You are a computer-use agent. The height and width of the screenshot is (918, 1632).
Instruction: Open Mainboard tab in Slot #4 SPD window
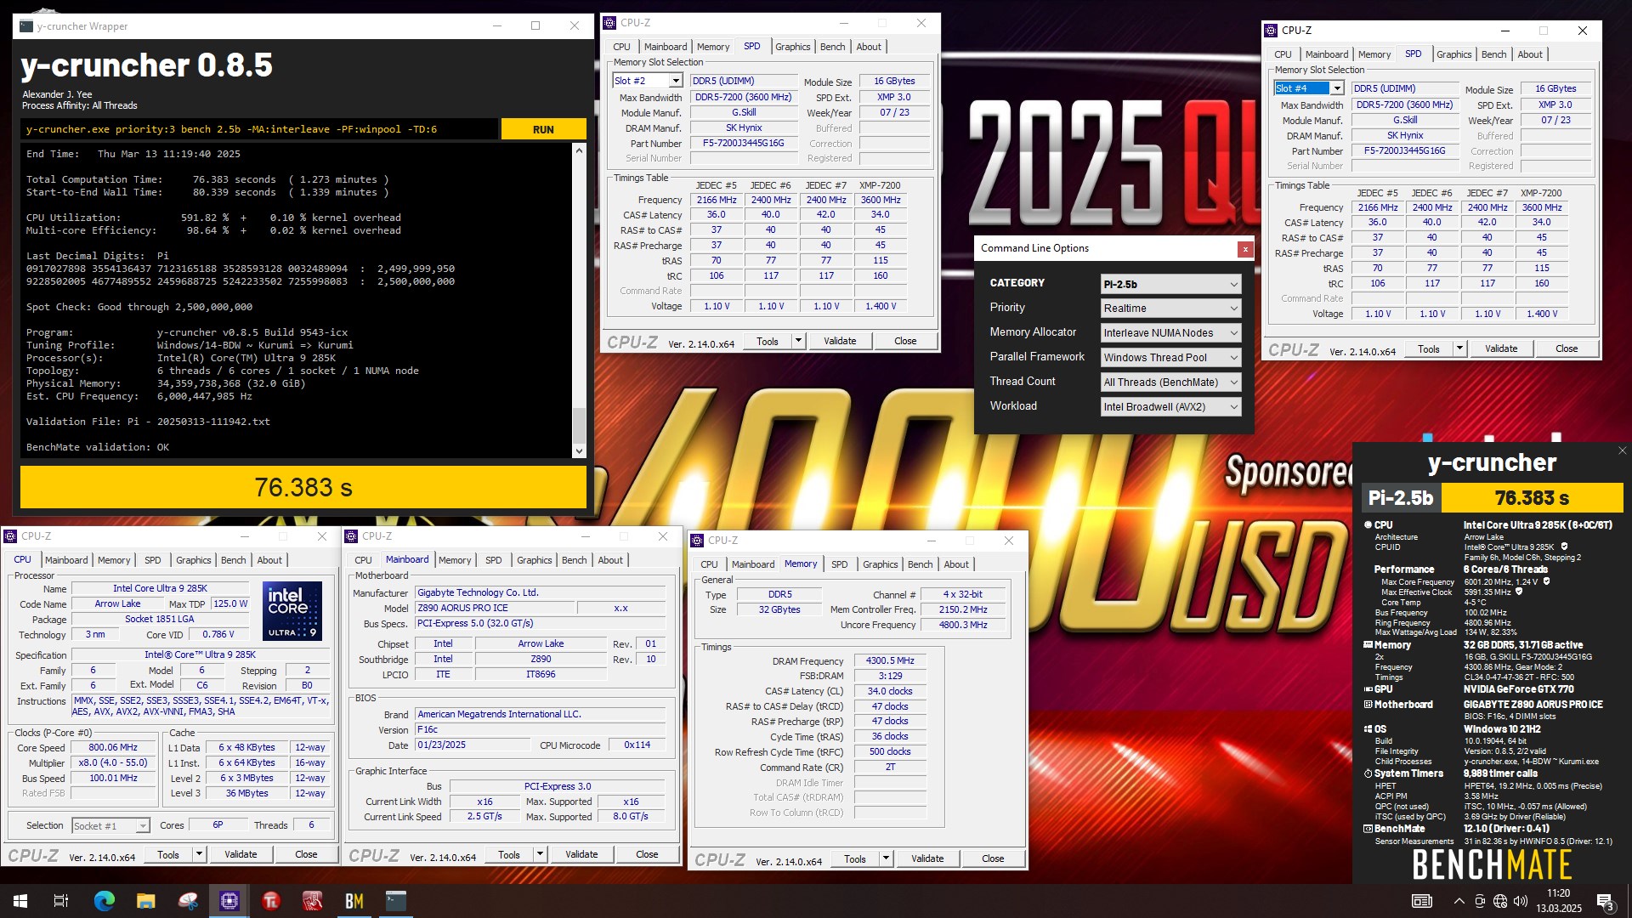[x=1327, y=54]
